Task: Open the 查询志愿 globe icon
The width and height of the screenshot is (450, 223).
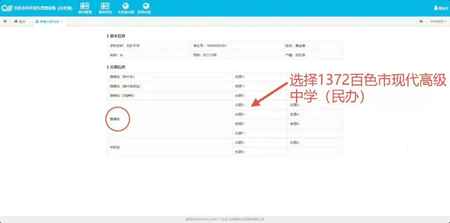Action: [x=146, y=8]
